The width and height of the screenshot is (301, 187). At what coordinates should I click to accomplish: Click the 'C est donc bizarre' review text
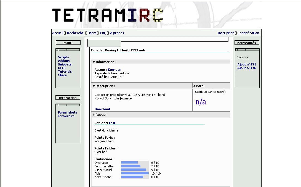[106, 130]
